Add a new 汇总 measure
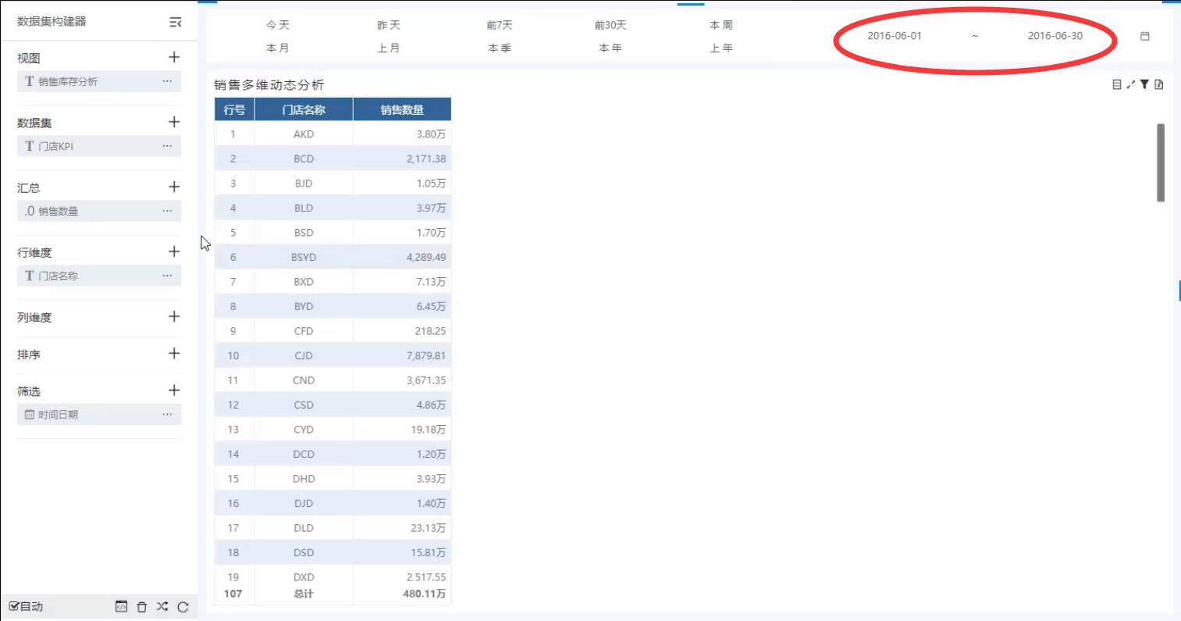1181x621 pixels. [x=174, y=187]
